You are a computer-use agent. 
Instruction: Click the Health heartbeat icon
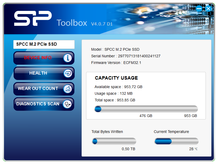coord(68,73)
